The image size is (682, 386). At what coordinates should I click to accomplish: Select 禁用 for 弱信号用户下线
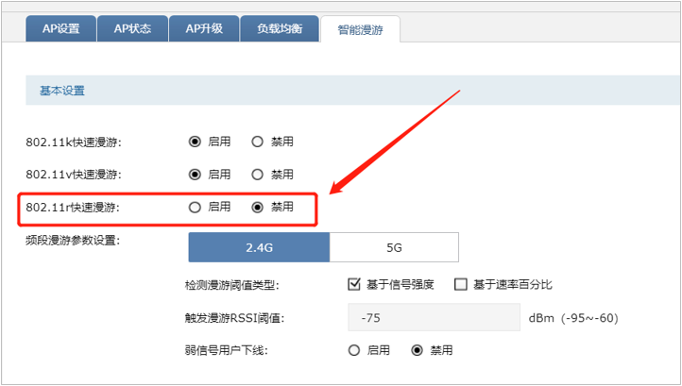(418, 350)
